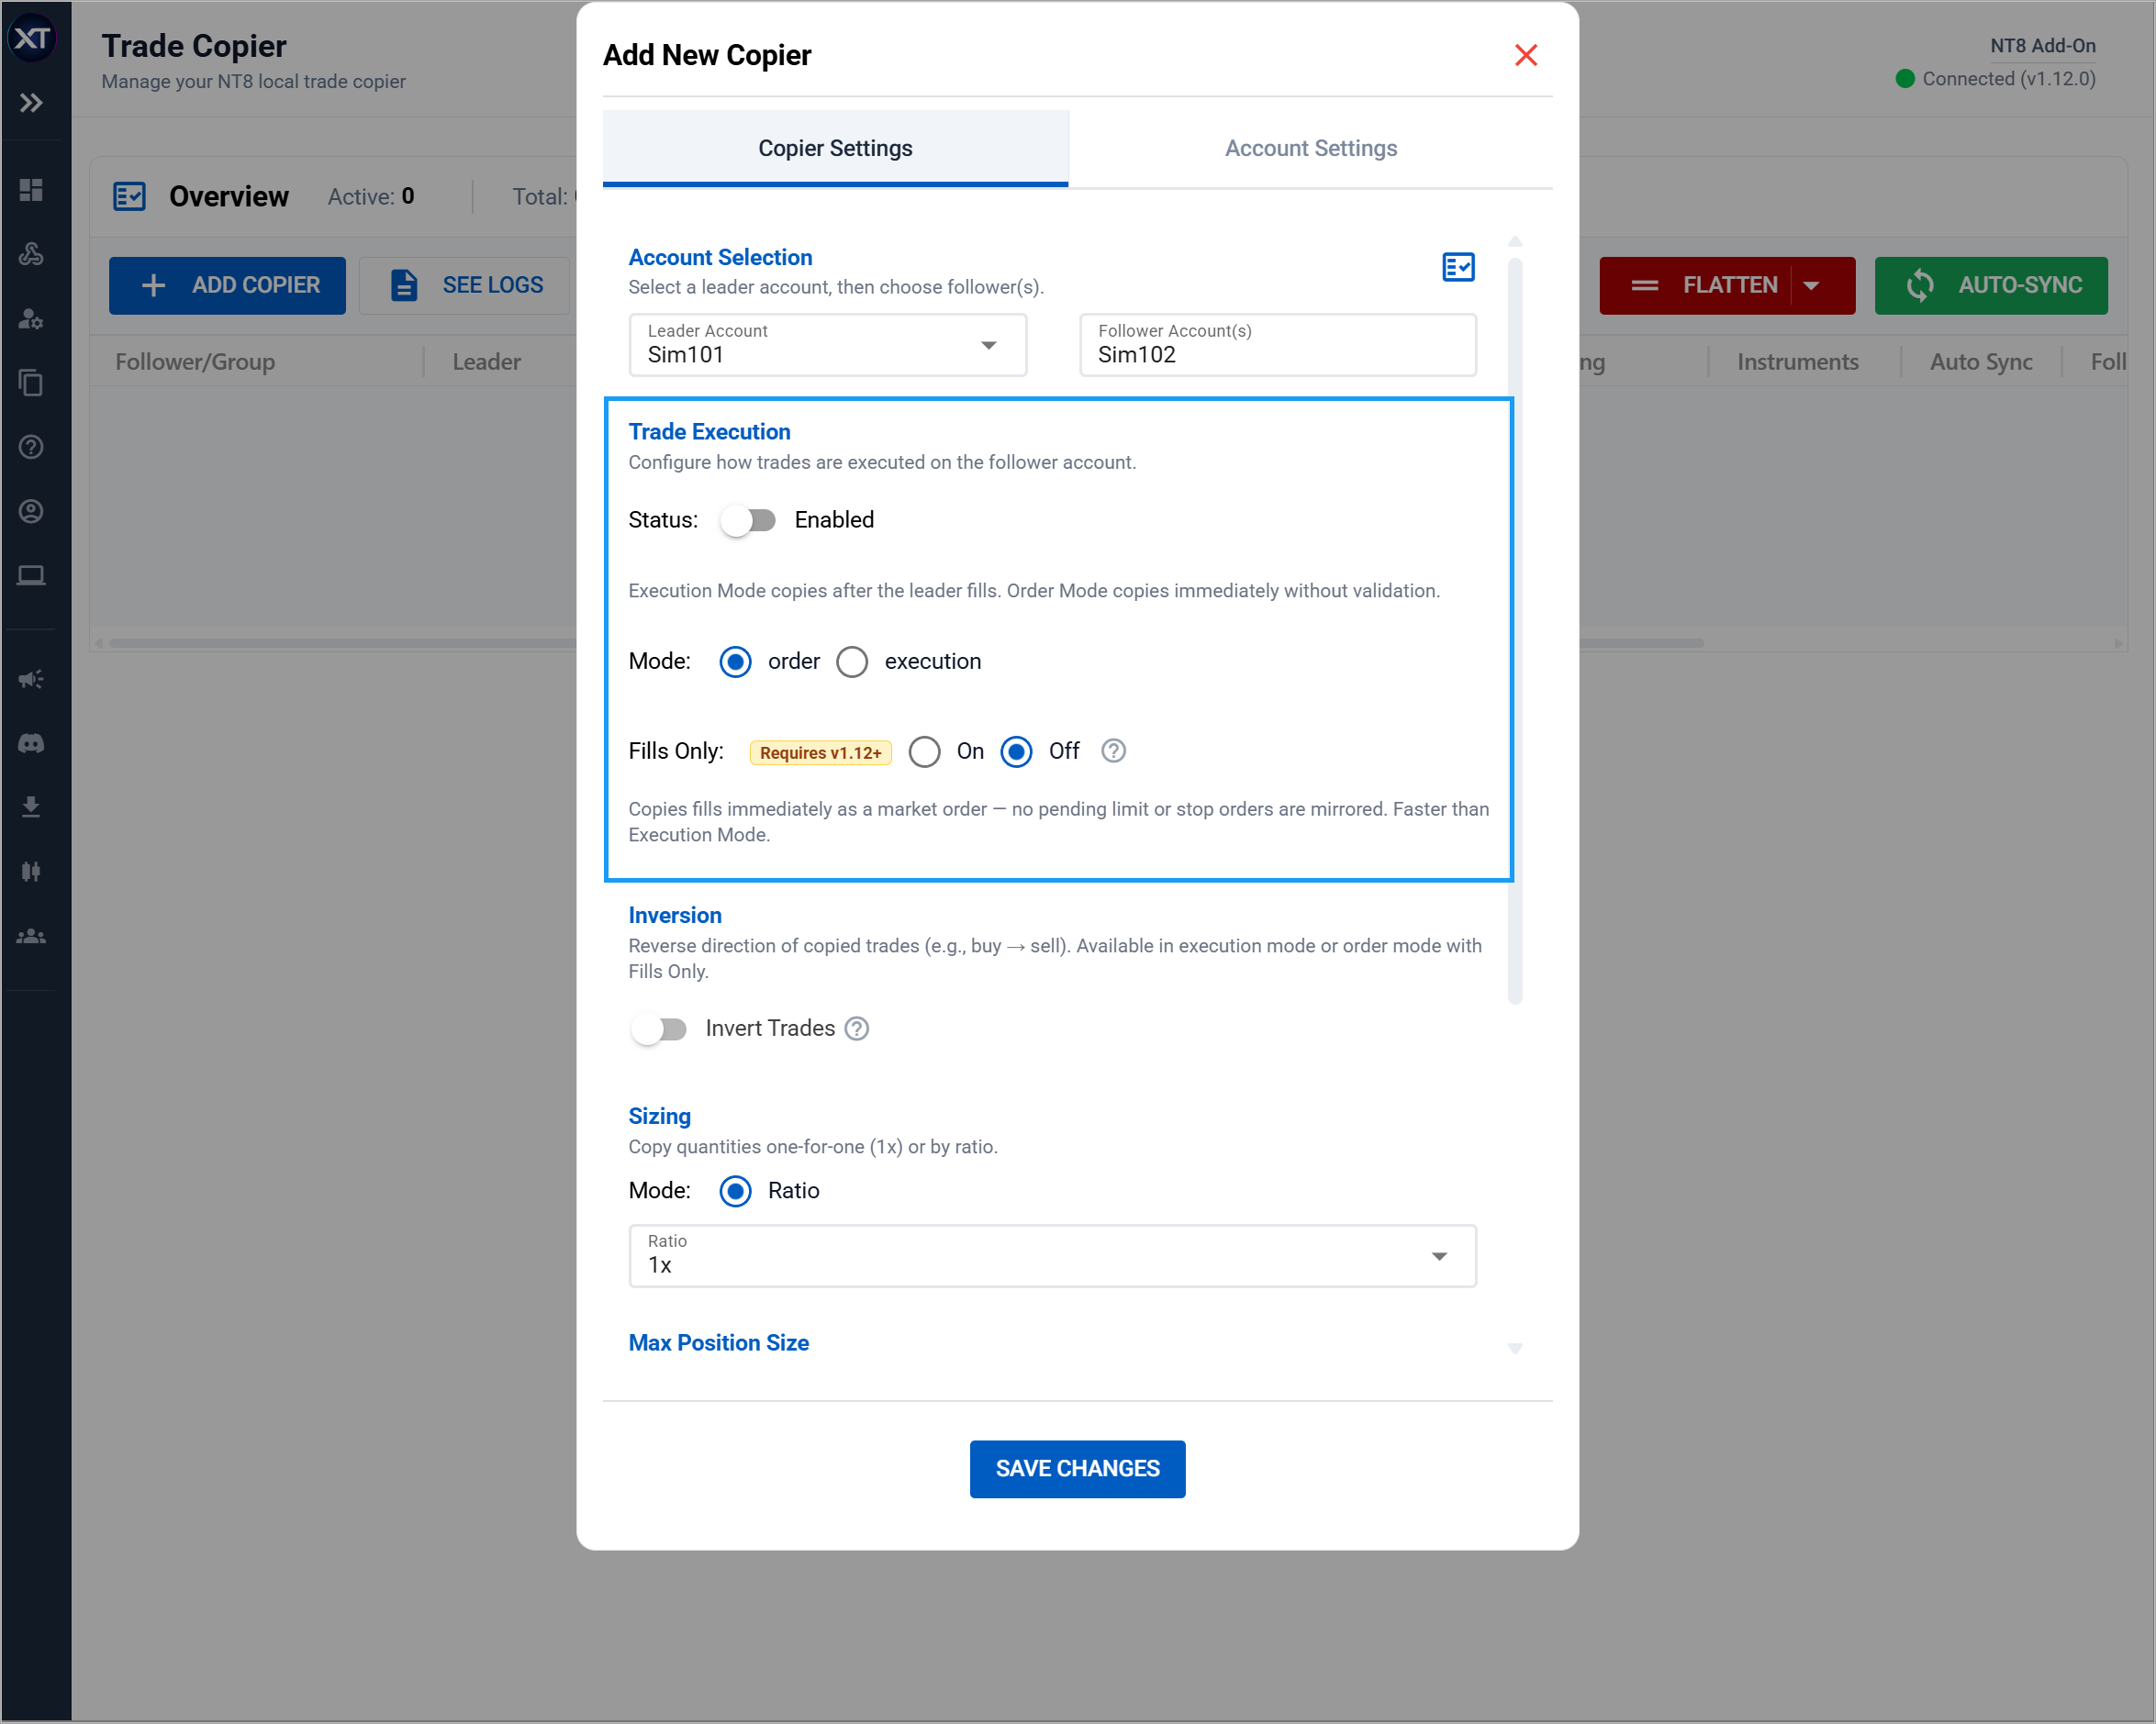This screenshot has width=2156, height=1724.
Task: Click the announcements megaphone icon
Action: pyautogui.click(x=31, y=679)
